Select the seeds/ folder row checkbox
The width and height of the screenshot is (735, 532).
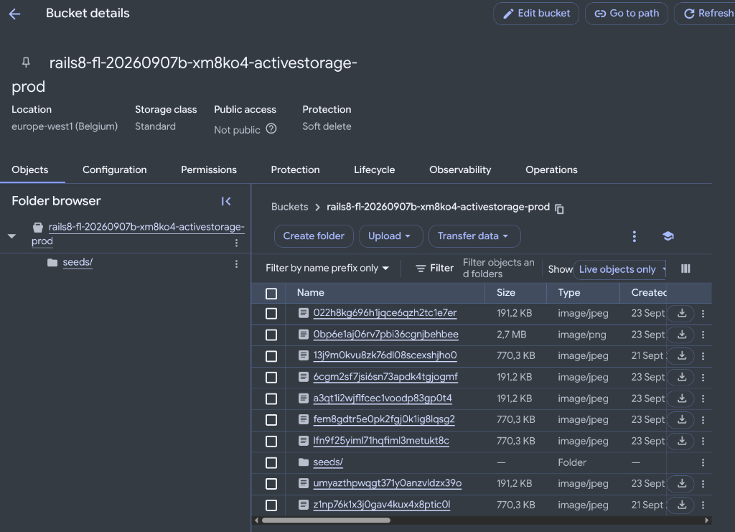coord(271,462)
